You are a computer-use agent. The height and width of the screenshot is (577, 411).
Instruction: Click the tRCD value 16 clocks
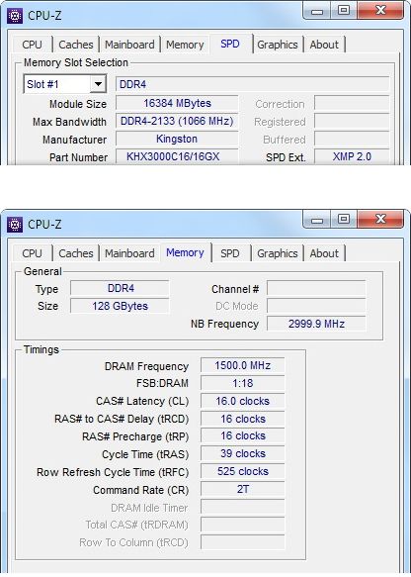[243, 419]
